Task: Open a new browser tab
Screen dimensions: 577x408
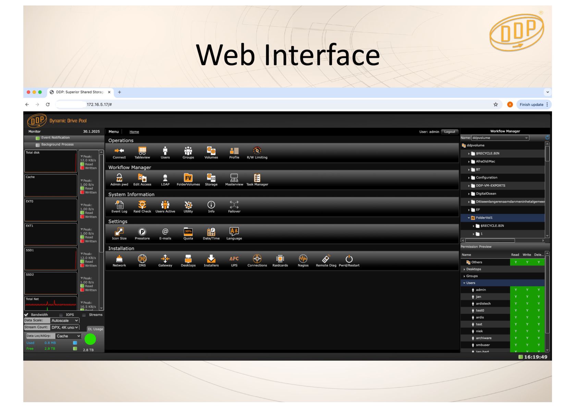Action: tap(120, 92)
